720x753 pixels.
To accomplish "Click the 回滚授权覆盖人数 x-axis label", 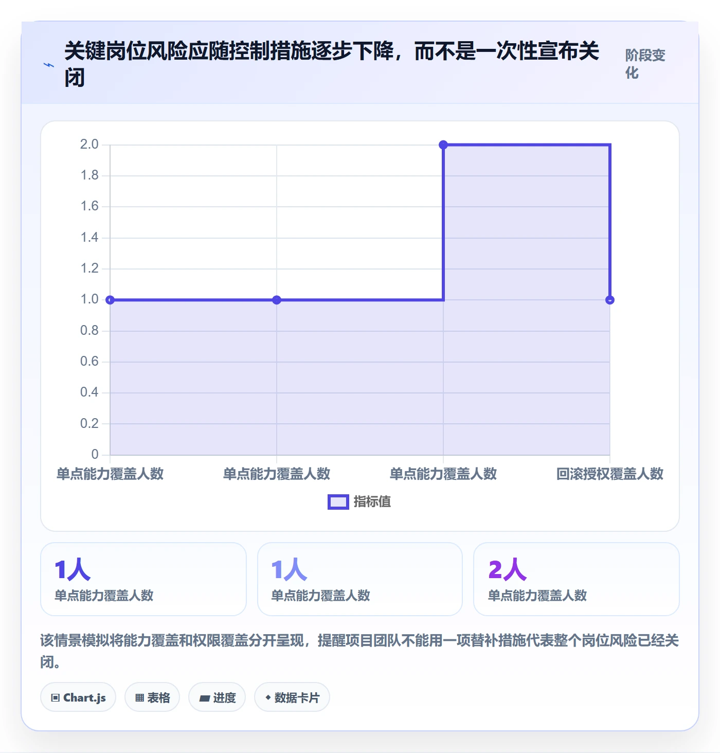I will (610, 474).
